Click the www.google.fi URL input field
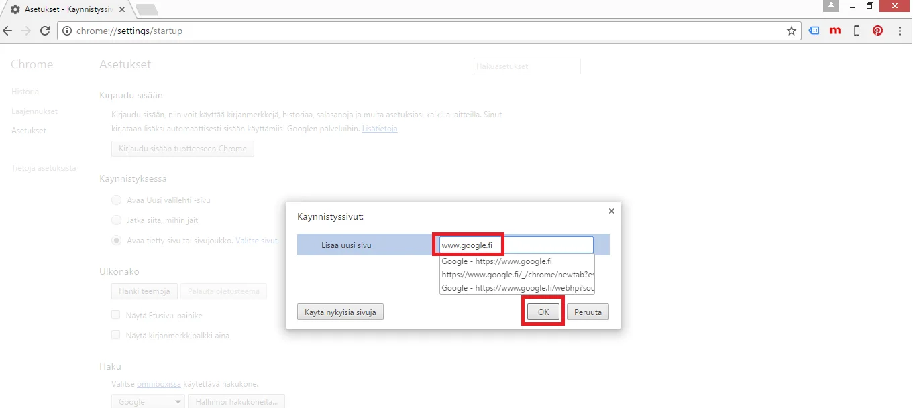This screenshot has width=913, height=408. [x=517, y=245]
